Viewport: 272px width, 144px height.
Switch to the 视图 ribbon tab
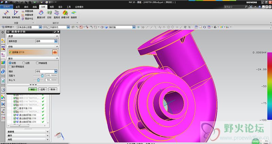52,6
